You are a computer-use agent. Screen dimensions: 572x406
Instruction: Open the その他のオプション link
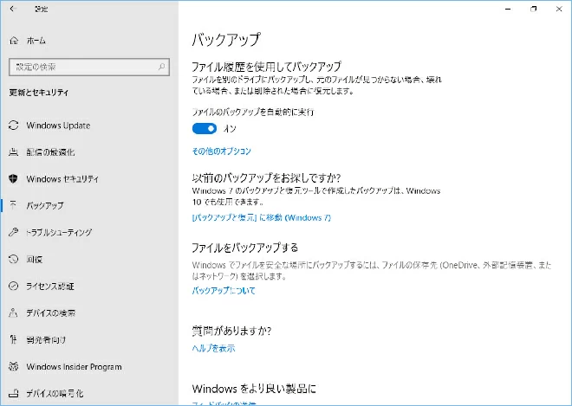[x=221, y=151]
